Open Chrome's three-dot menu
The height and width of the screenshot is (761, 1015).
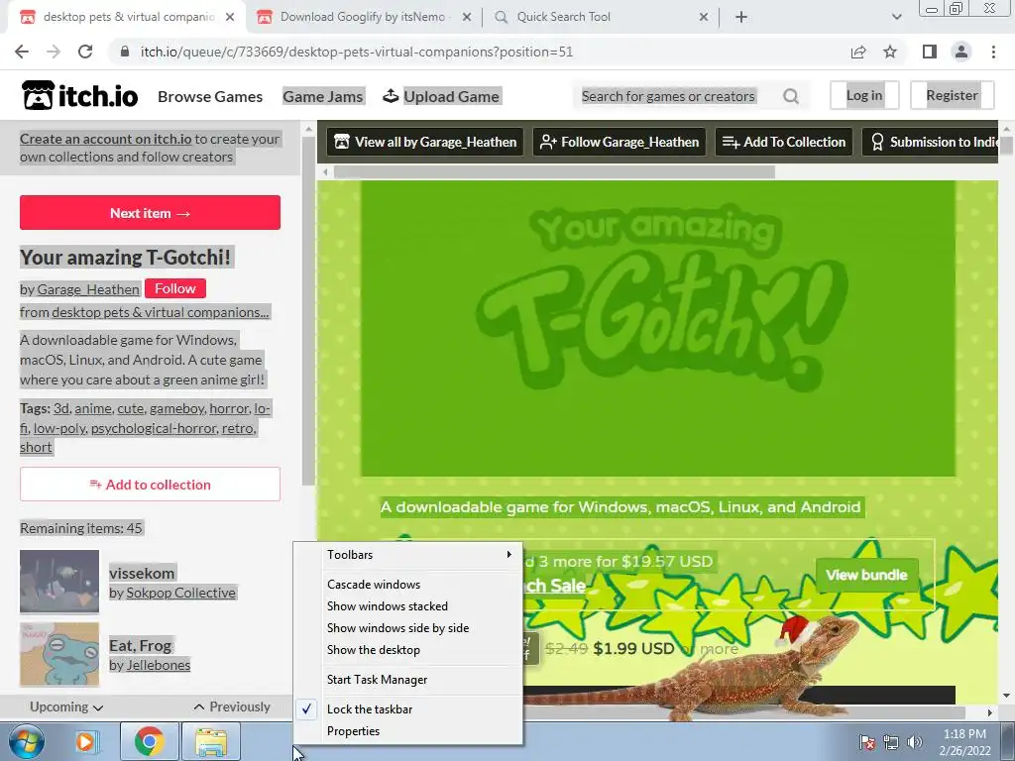coord(993,52)
